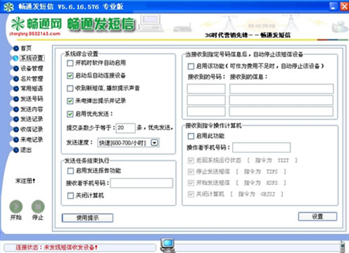
Task: Click the green 停止 stop icon
Action: click(x=38, y=207)
